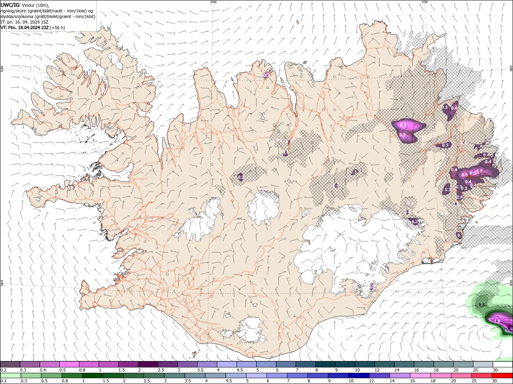This screenshot has width=513, height=384.
Task: Select the dark teal snow swatch between 9 and 10
Action: click(345, 364)
